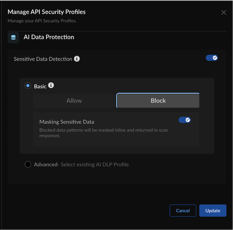233x230 pixels.
Task: Click the AI Data Protection section heading
Action: coord(49,37)
